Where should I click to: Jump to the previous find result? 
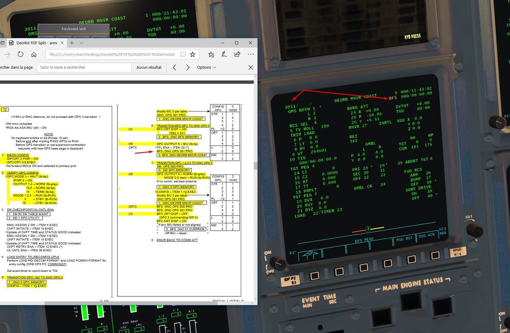(x=174, y=67)
